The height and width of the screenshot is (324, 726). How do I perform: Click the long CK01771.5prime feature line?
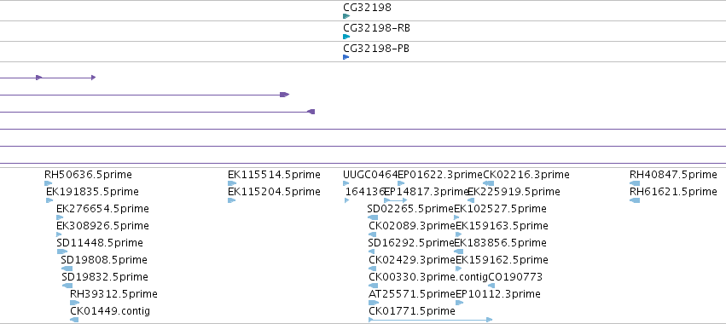click(431, 320)
